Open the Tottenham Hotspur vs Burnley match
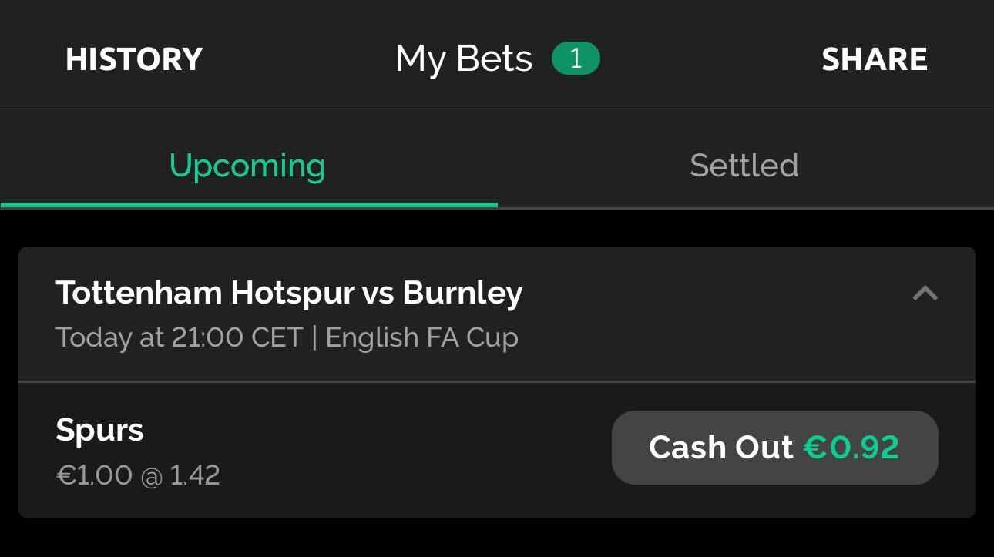This screenshot has width=994, height=557. (289, 294)
